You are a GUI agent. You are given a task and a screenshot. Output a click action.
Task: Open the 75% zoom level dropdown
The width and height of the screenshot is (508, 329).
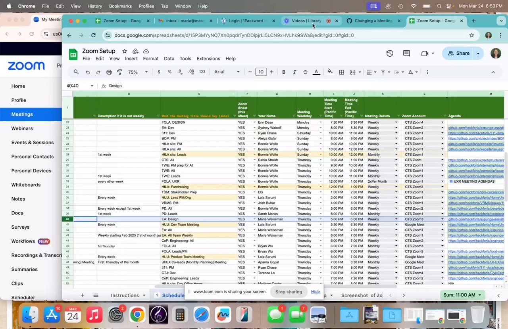(x=138, y=72)
